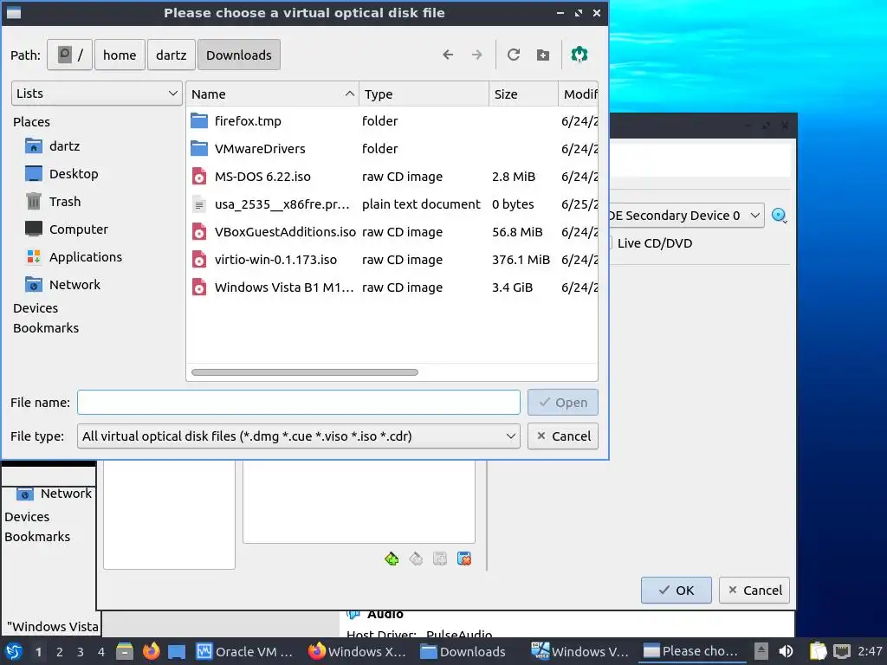Open the volume control in the system tray

(786, 651)
